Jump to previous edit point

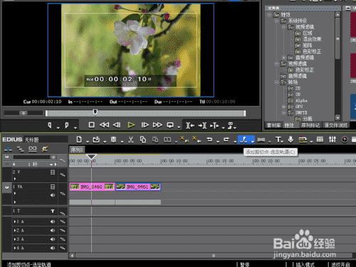pos(190,125)
